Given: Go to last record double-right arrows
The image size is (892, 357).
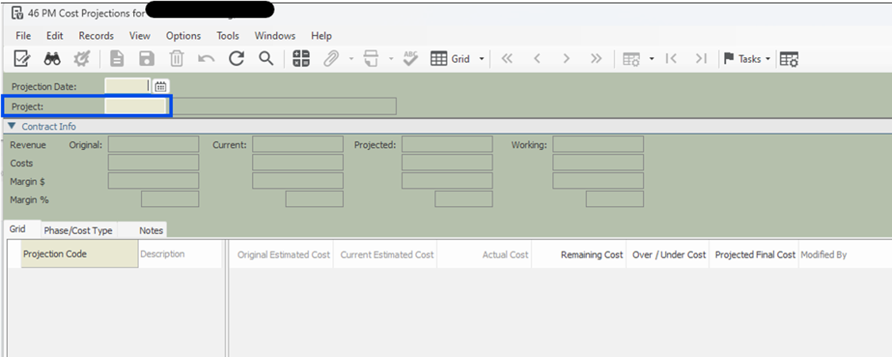Looking at the screenshot, I should point(595,59).
